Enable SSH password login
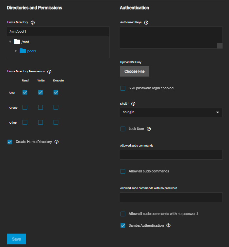The height and width of the screenshot is (247, 229). [x=123, y=88]
